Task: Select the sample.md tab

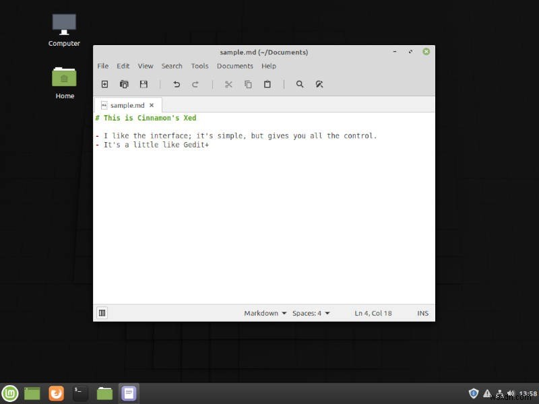Action: pyautogui.click(x=128, y=105)
